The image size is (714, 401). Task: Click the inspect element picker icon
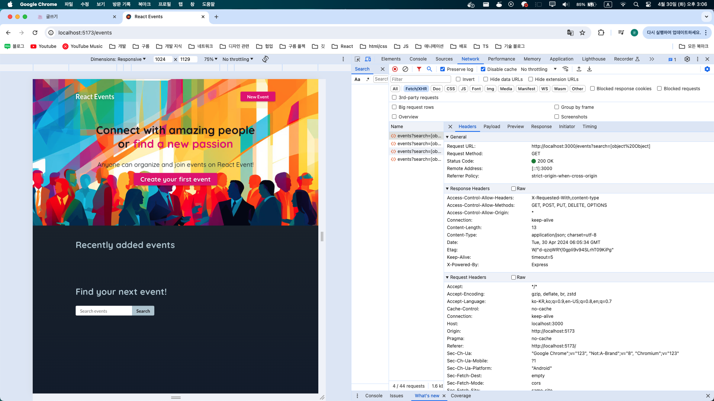point(357,59)
